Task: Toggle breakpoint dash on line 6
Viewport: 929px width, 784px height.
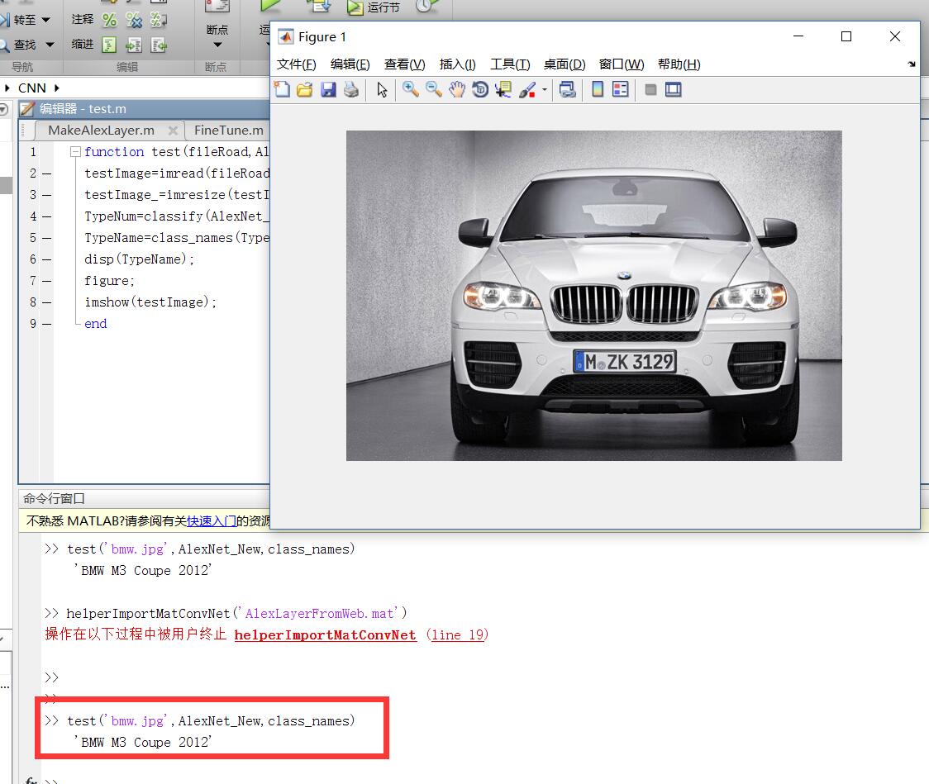Action: coord(47,259)
